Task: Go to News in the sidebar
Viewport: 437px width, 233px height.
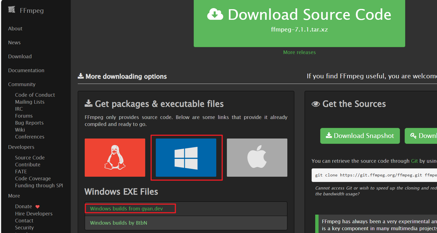Action: 14,43
